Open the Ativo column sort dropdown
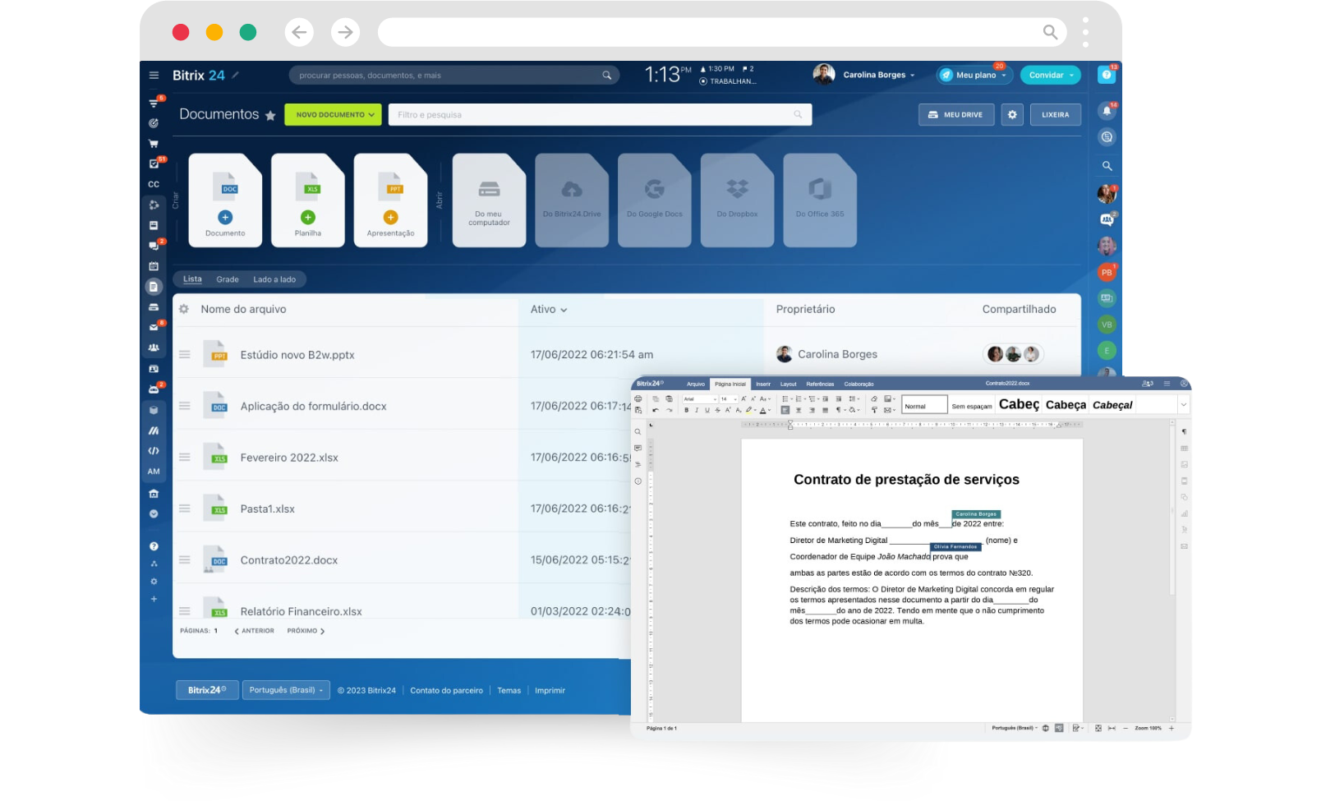 coord(549,309)
